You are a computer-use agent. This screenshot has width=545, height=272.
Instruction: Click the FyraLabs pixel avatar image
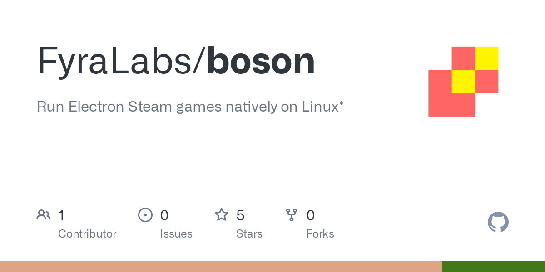pyautogui.click(x=463, y=82)
